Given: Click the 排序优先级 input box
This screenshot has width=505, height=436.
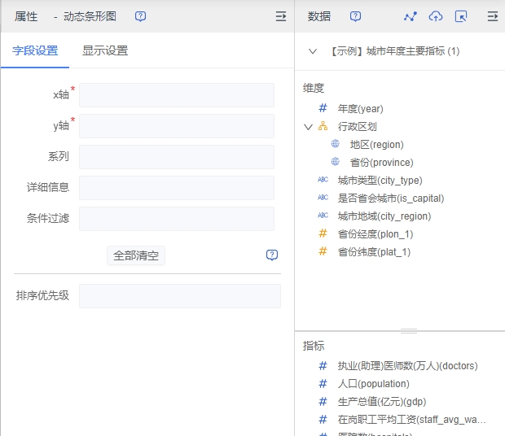Looking at the screenshot, I should 179,296.
